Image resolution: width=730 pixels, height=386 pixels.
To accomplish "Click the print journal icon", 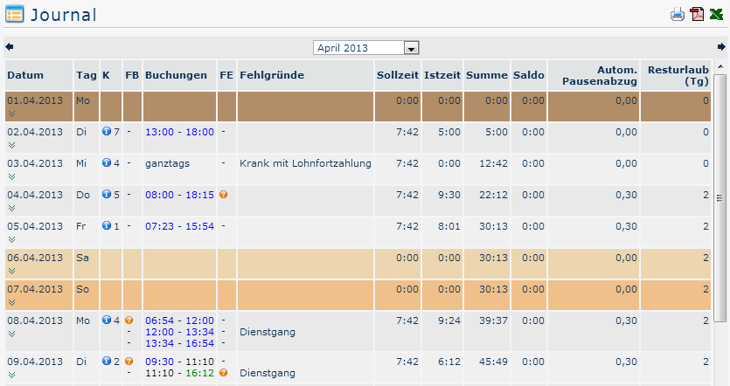I will click(677, 14).
